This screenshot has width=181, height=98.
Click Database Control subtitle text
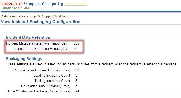(x=16, y=8)
